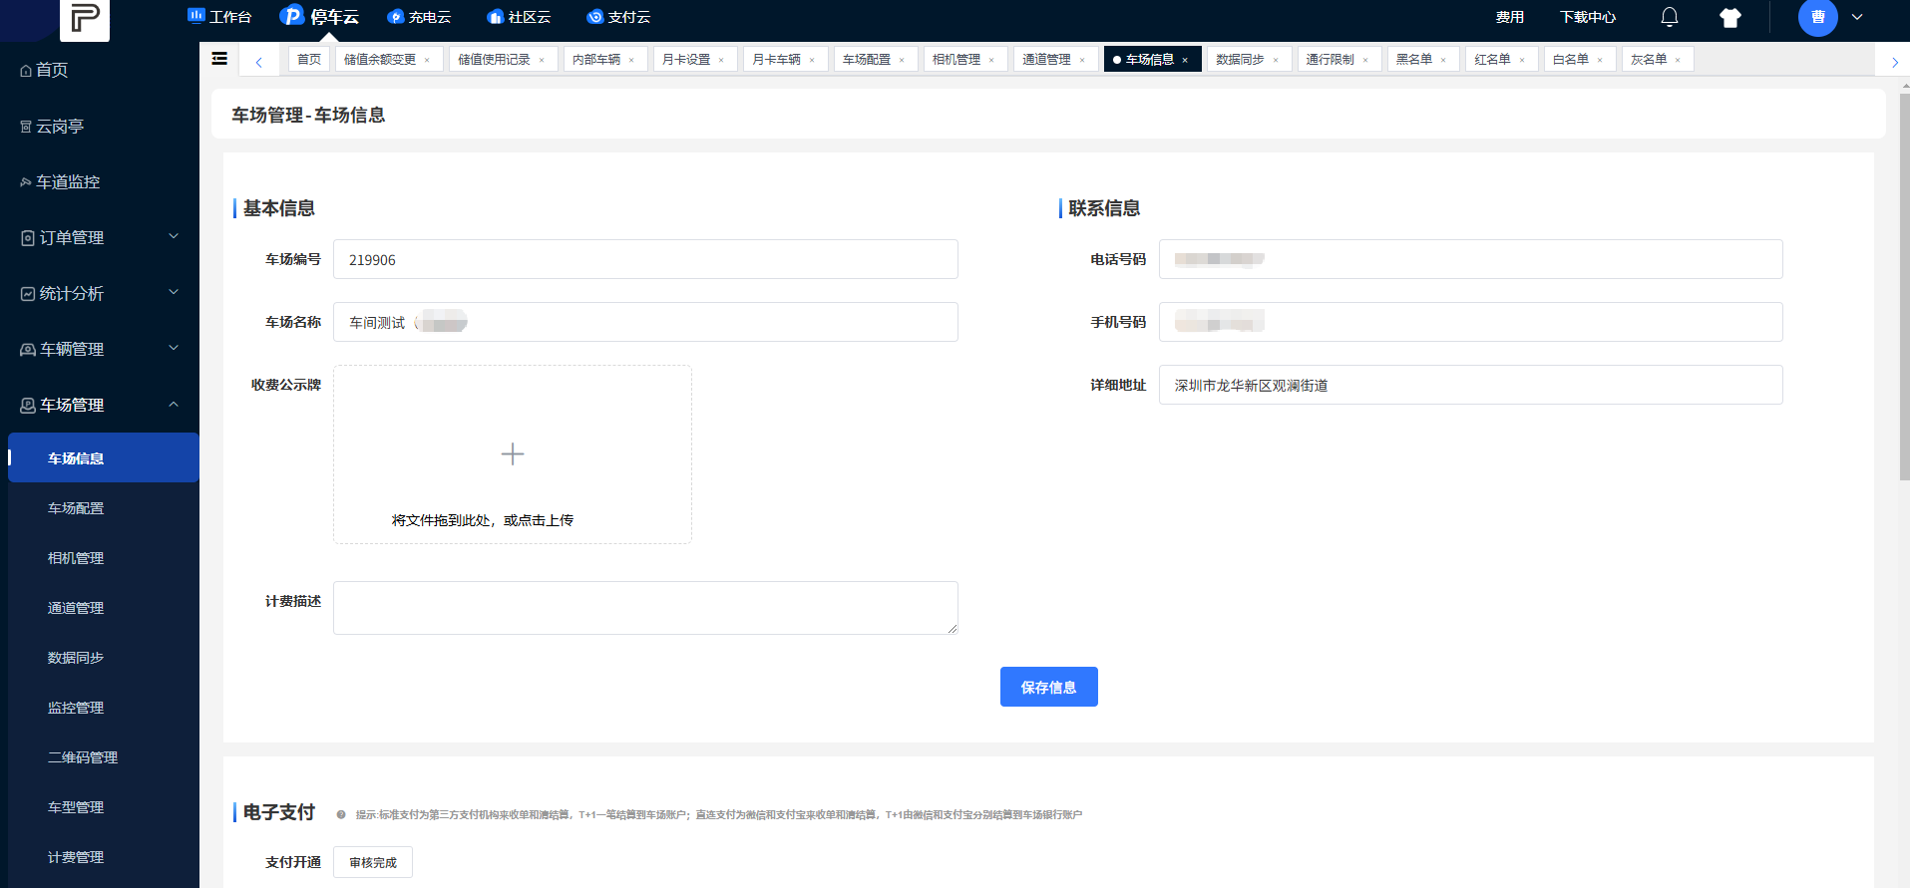Click the plus icon to upload 收费公示牌
This screenshot has height=888, width=1910.
point(513,454)
